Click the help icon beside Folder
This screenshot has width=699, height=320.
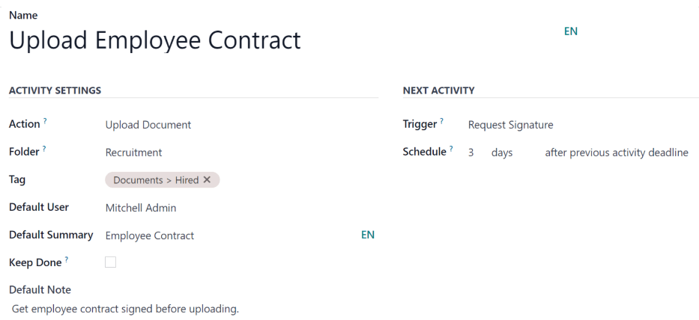point(45,150)
